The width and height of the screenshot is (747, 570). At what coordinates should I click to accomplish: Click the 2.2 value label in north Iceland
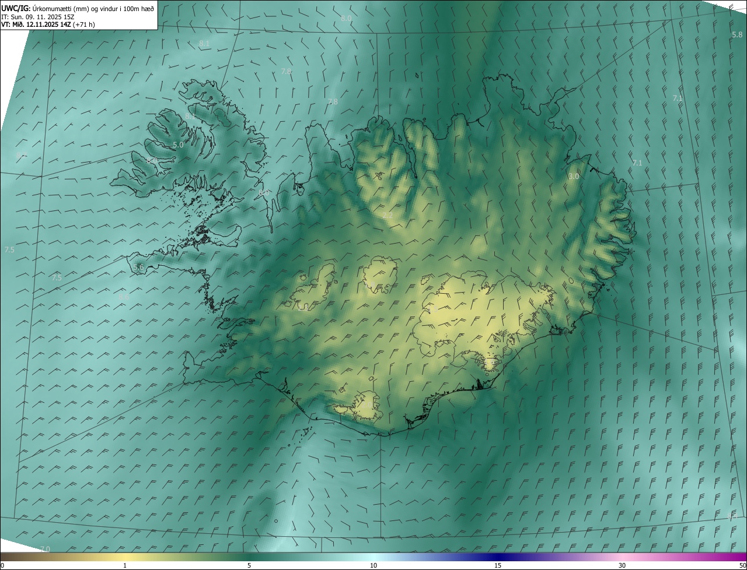coord(388,216)
